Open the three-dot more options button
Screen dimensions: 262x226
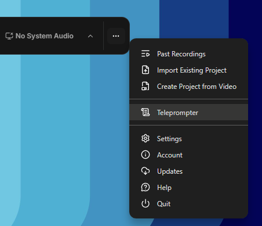point(116,36)
